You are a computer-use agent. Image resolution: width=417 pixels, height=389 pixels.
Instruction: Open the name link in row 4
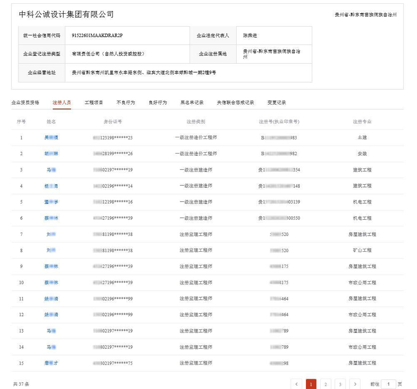pyautogui.click(x=51, y=186)
